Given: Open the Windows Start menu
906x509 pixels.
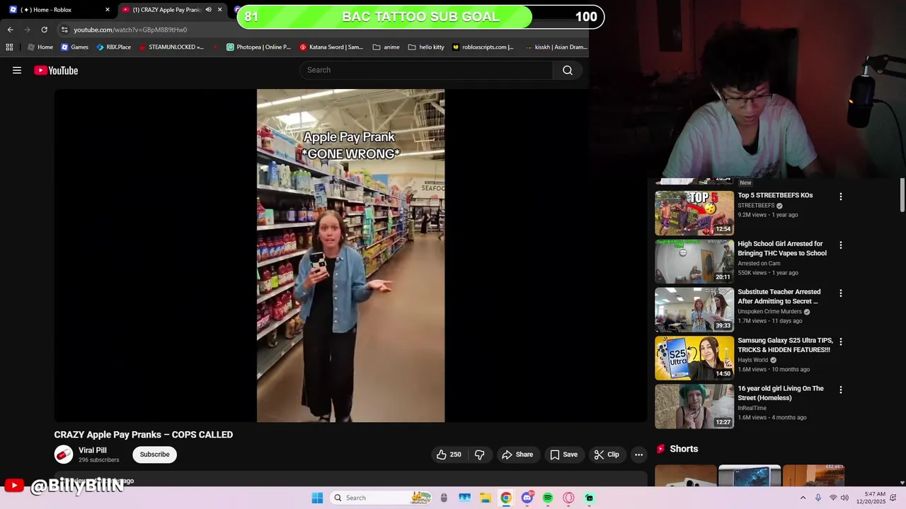Looking at the screenshot, I should coord(317,498).
